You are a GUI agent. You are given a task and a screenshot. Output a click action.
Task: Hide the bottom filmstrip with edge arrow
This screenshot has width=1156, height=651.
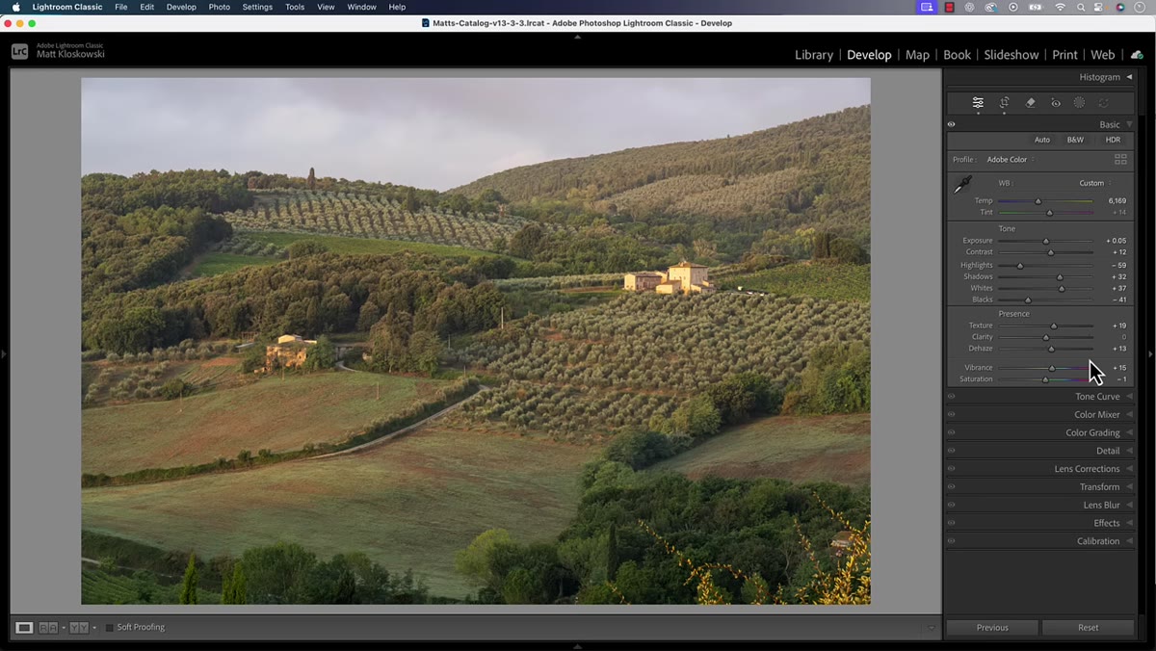coord(578,646)
